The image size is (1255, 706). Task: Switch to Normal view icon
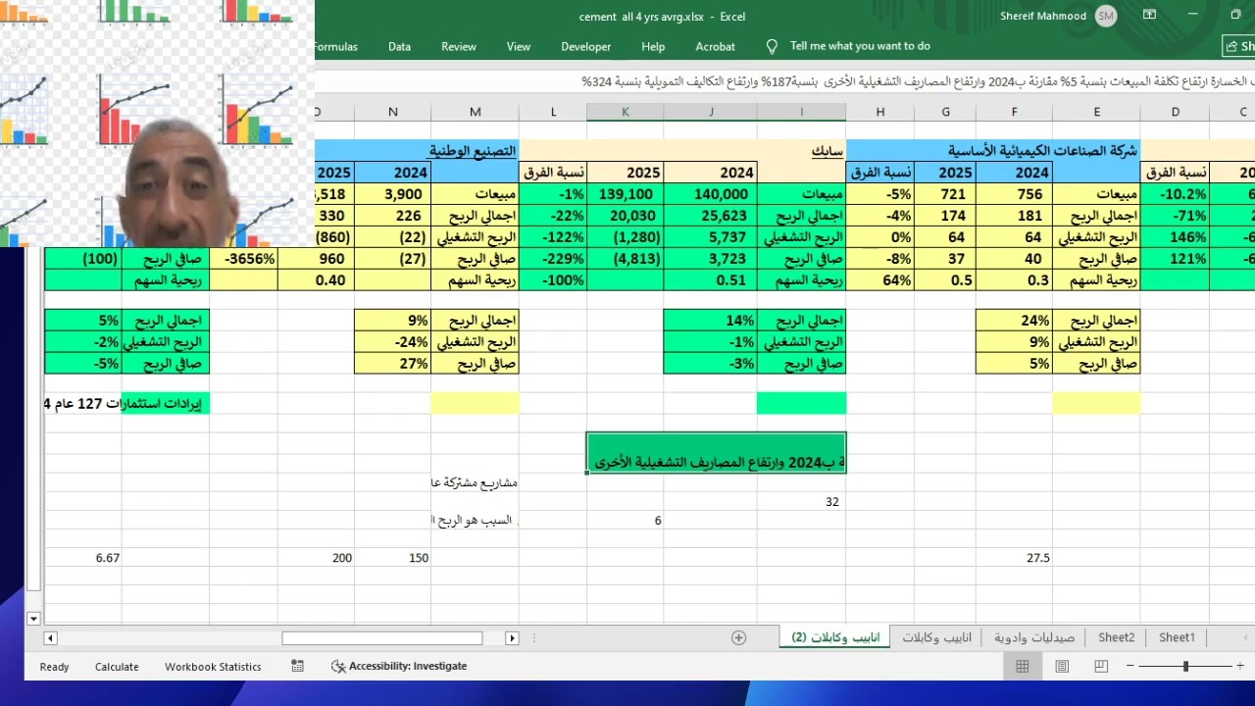(x=1023, y=666)
